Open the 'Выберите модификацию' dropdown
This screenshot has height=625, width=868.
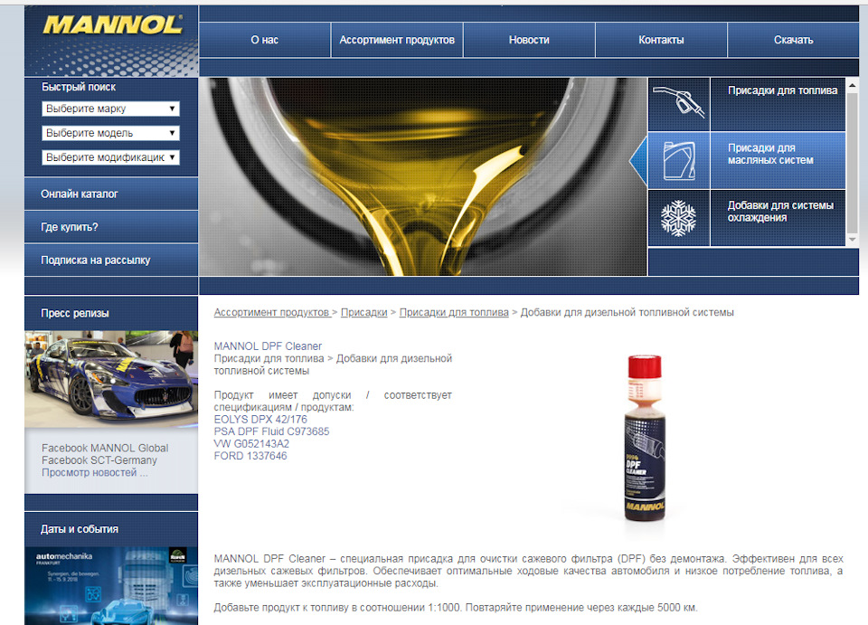coord(110,157)
